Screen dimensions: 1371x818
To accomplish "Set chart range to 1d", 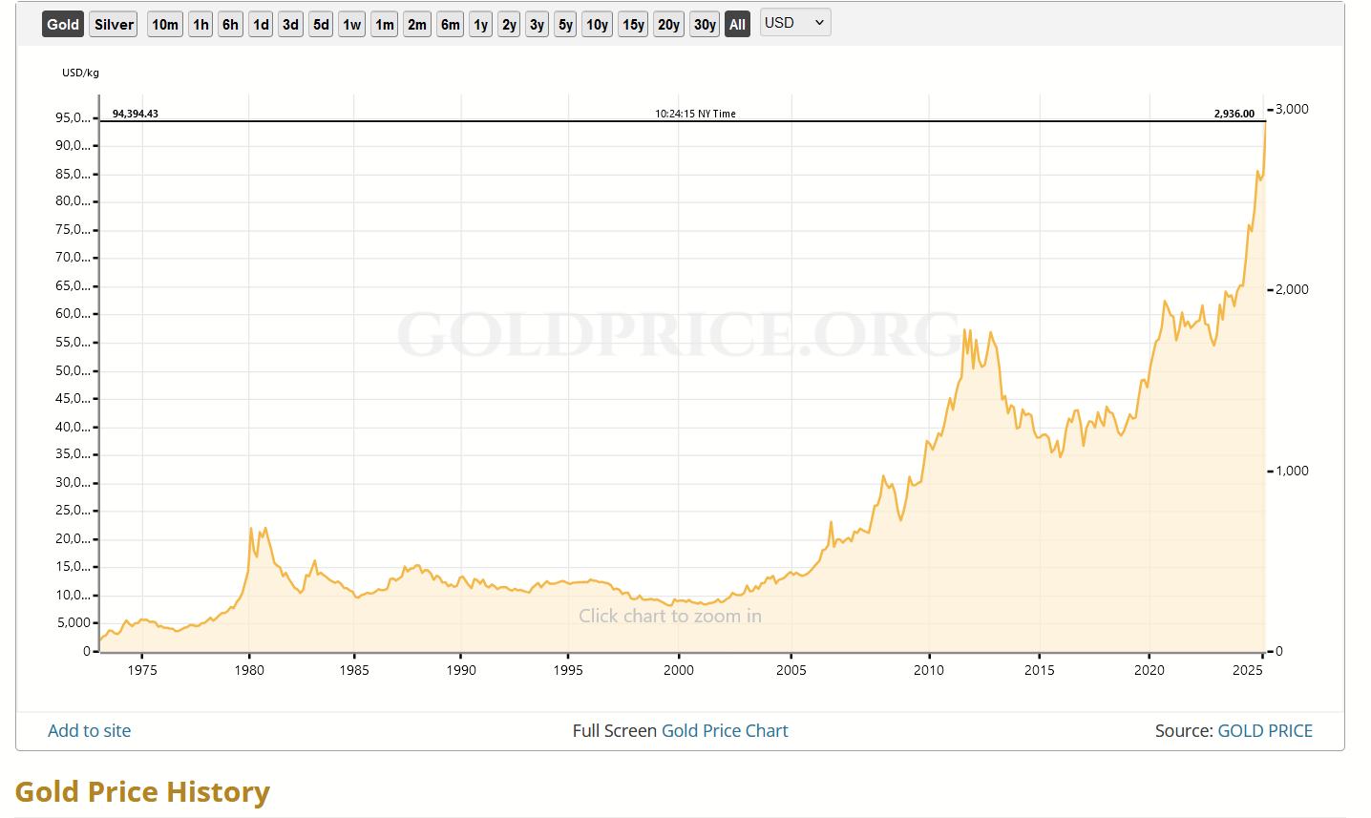I will point(261,25).
